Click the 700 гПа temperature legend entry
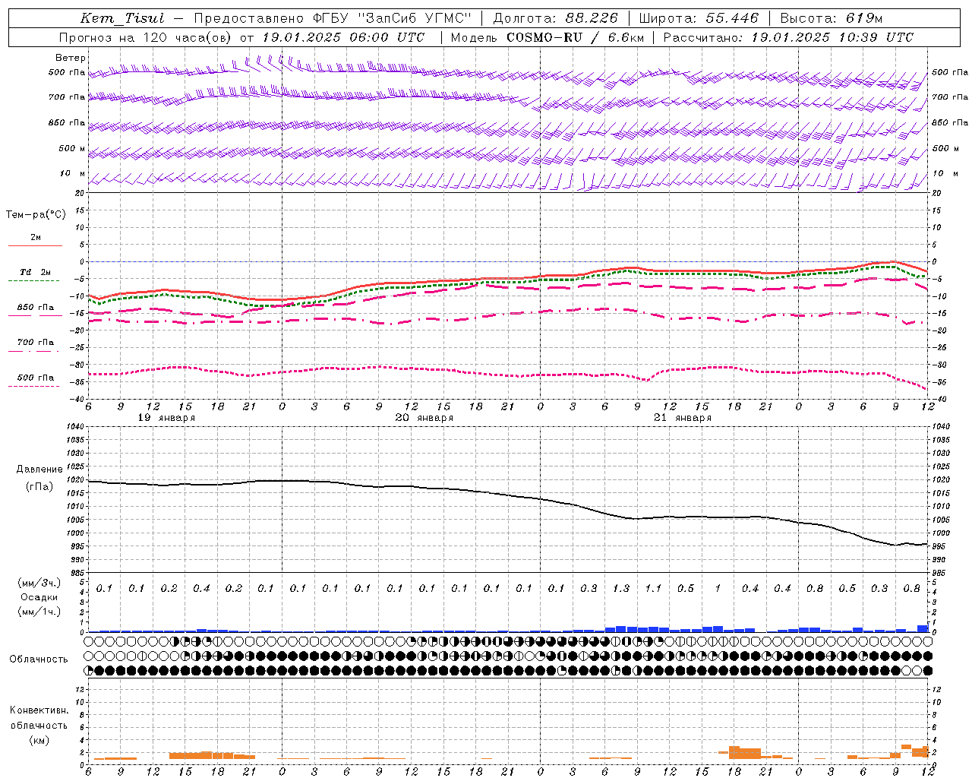This screenshot has height=778, width=972. tap(36, 342)
